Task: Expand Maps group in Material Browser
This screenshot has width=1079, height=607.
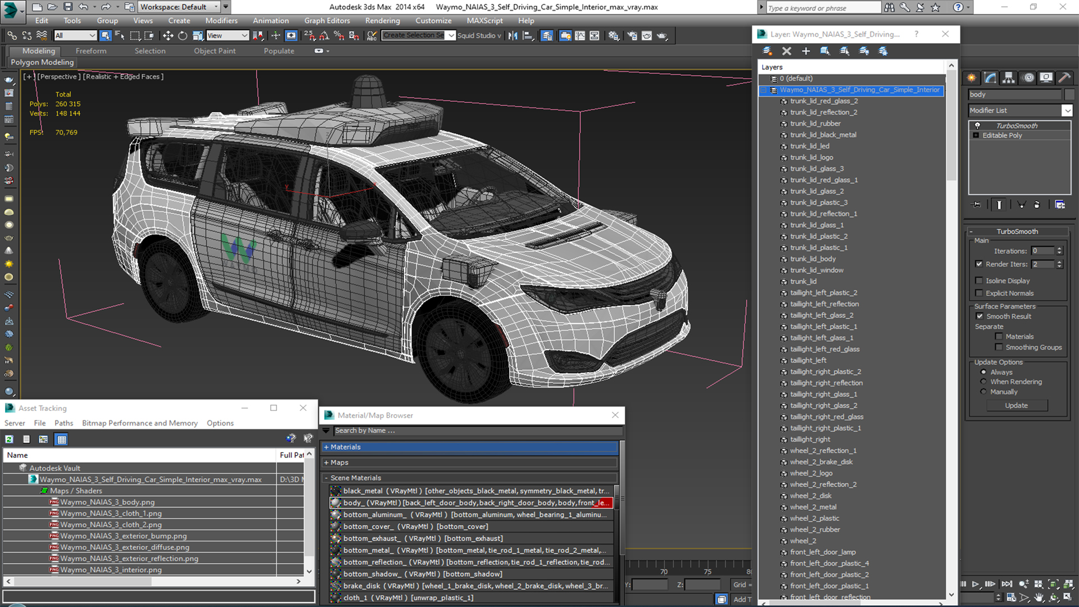Action: point(327,463)
